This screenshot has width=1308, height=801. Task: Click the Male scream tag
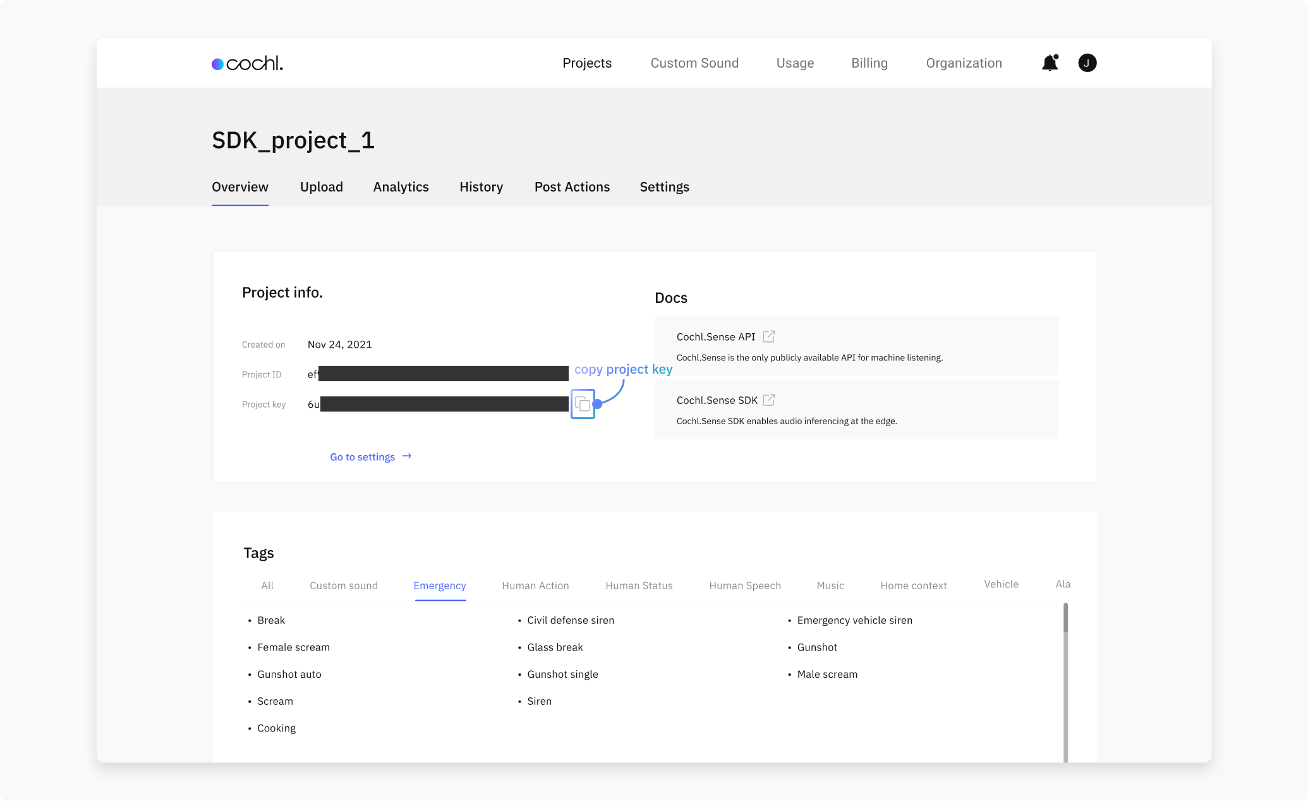point(827,675)
